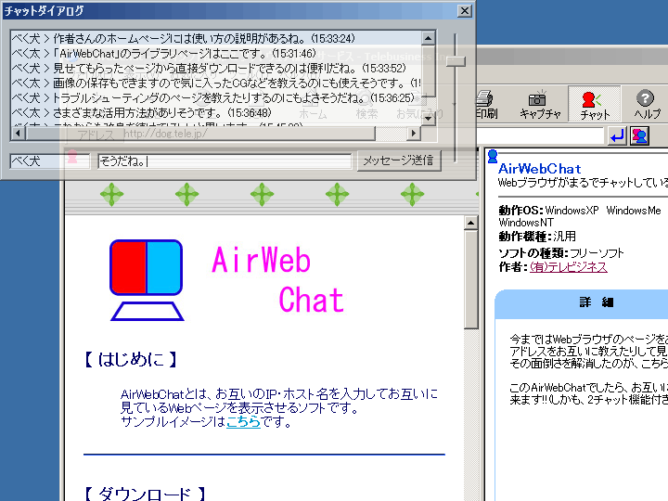The image size is (668, 501).
Task: Close the チャットダイアログ window
Action: [x=465, y=10]
